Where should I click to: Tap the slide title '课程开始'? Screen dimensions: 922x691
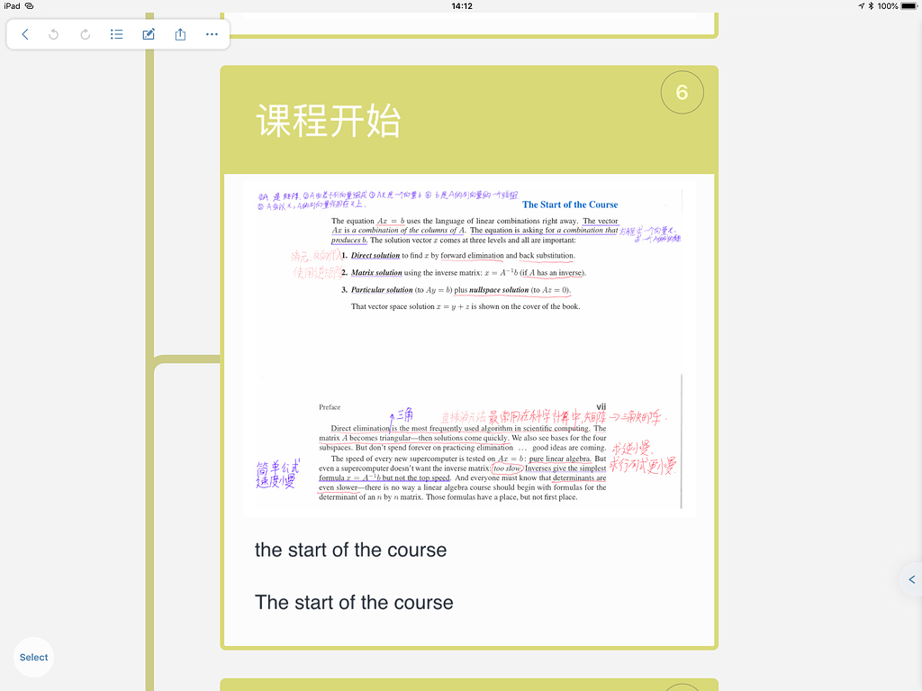point(330,122)
